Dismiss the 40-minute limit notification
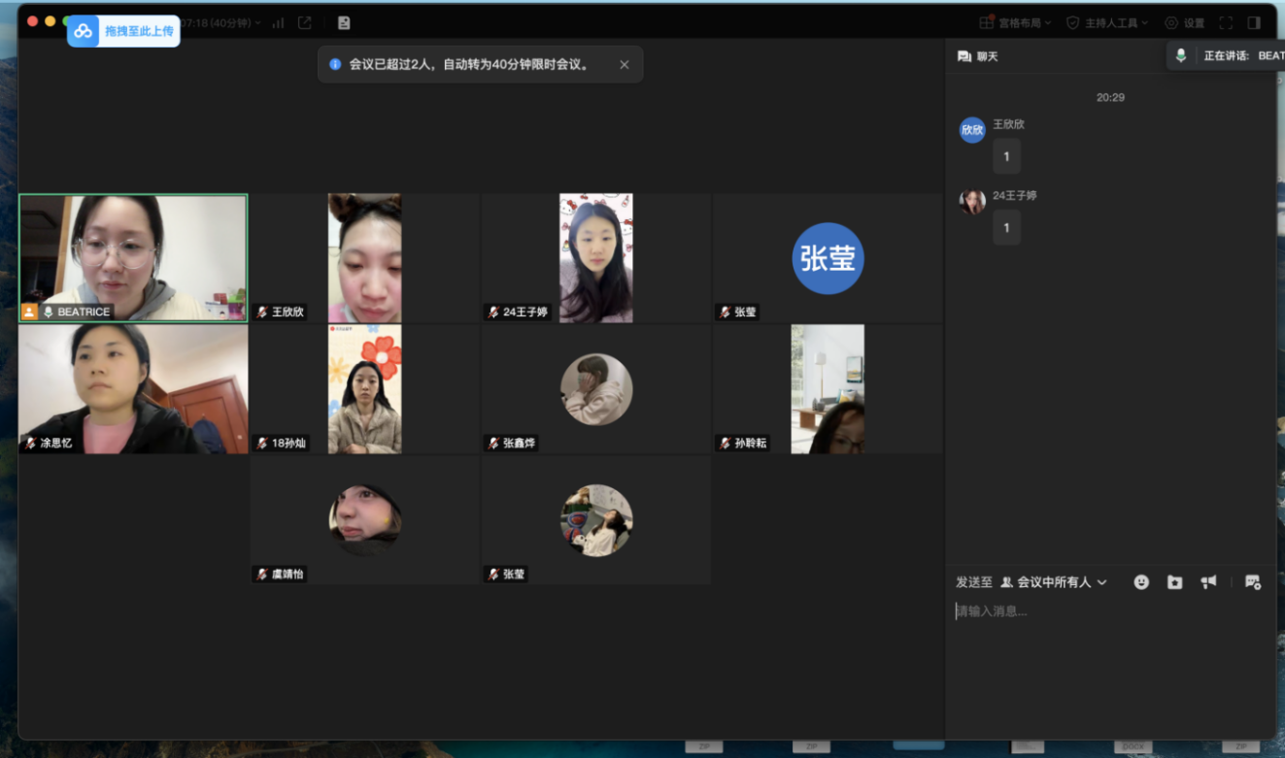This screenshot has height=758, width=1285. point(624,64)
